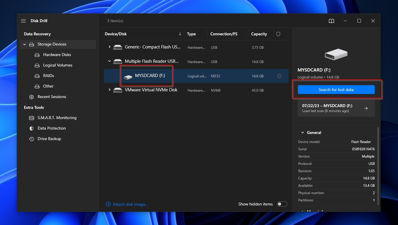The image size is (398, 225).
Task: Collapse the Storage Devices tree section
Action: (x=25, y=44)
